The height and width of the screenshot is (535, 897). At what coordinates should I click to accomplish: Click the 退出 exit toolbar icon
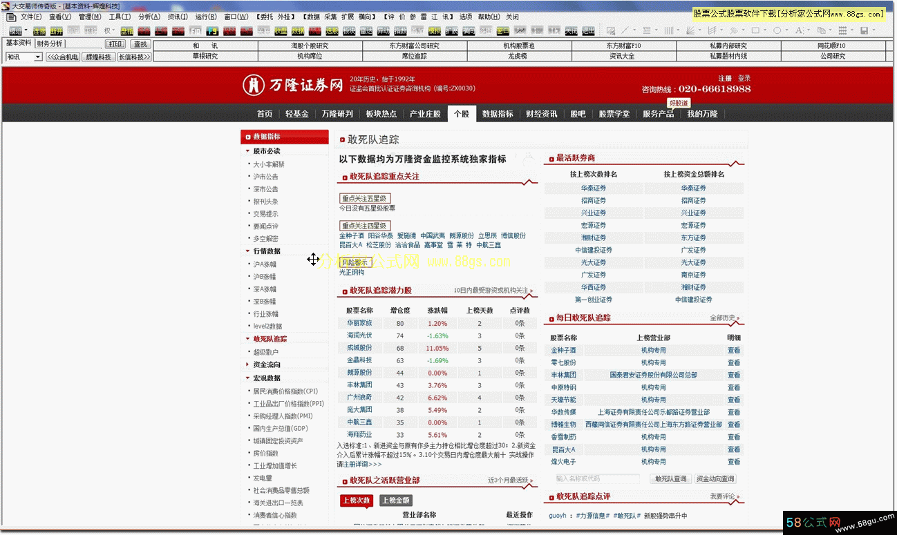click(x=588, y=30)
